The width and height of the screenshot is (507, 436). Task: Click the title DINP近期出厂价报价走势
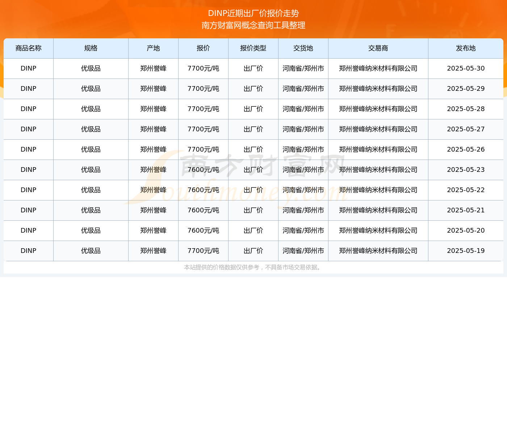(253, 13)
